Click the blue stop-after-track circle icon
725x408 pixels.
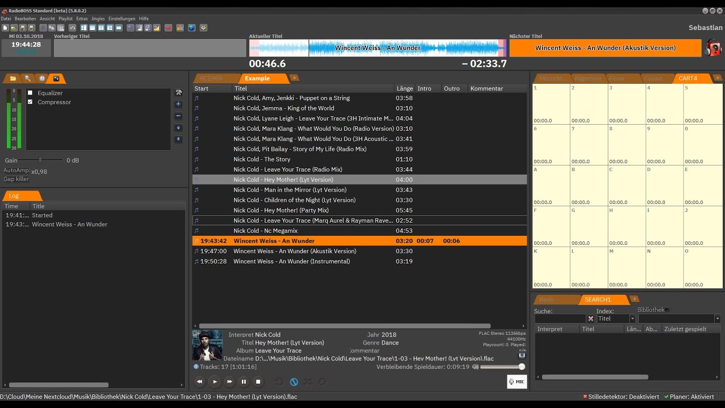[x=294, y=382]
